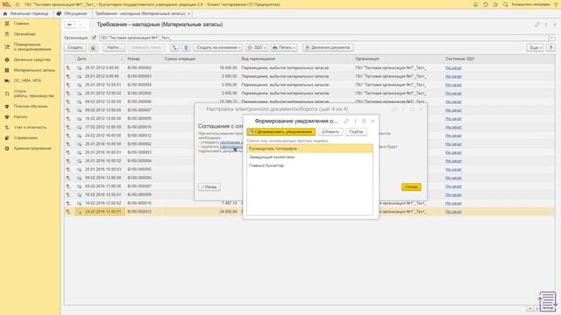Click the link icon in notification dialog header
This screenshot has height=315, width=561.
(x=346, y=121)
